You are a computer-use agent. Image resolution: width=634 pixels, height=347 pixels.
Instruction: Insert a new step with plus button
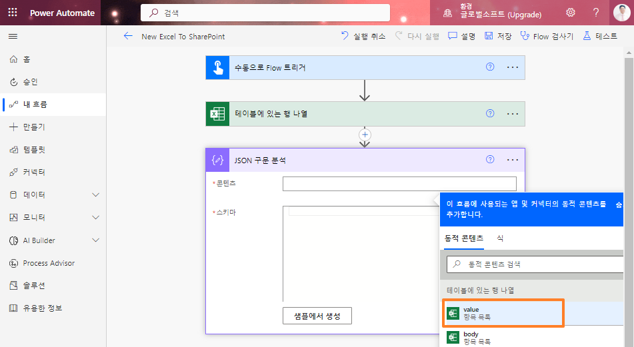click(365, 135)
